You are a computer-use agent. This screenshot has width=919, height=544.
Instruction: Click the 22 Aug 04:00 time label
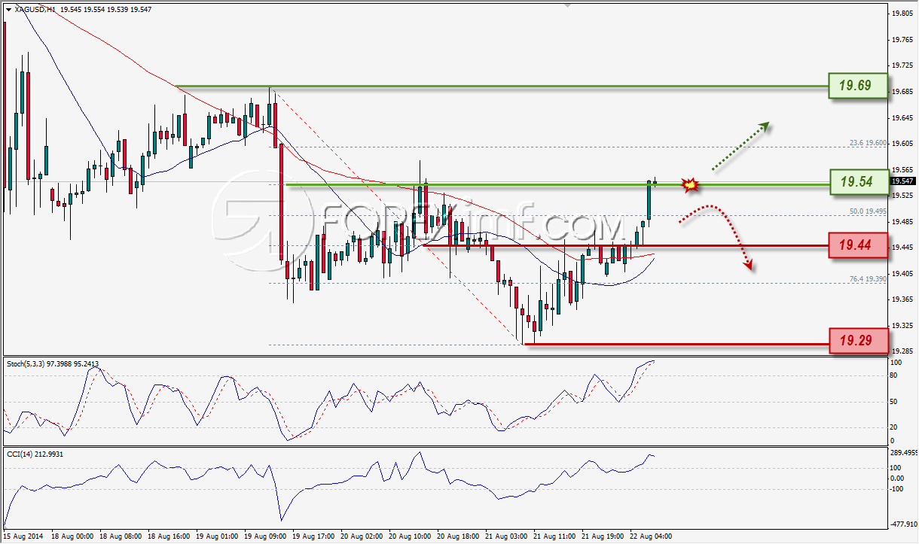(x=652, y=536)
